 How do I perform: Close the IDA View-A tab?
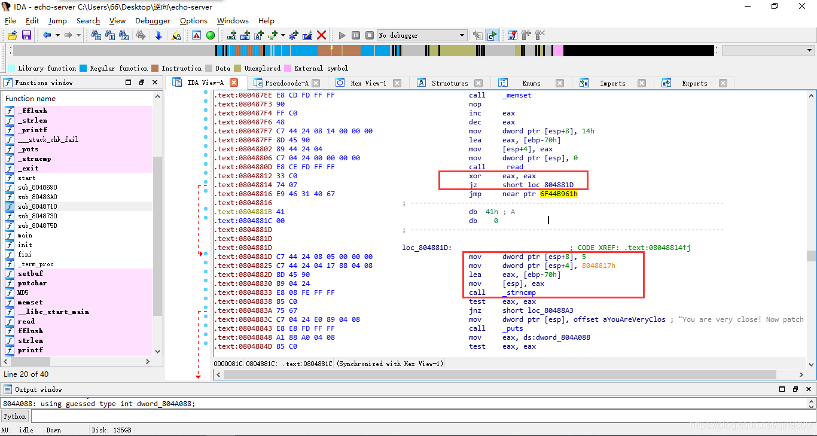[234, 83]
